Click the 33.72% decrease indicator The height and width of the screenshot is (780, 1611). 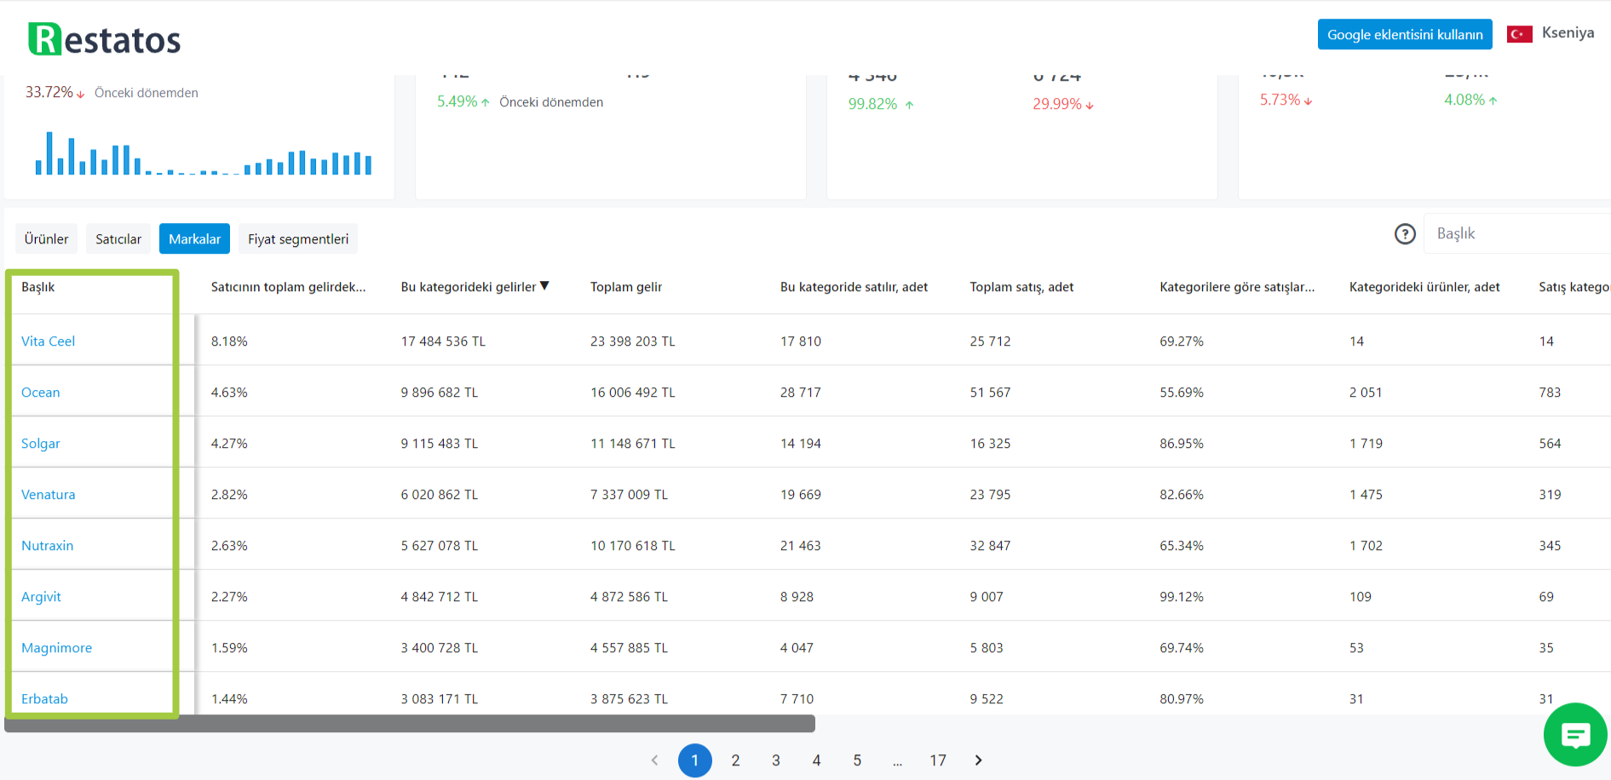coord(55,92)
